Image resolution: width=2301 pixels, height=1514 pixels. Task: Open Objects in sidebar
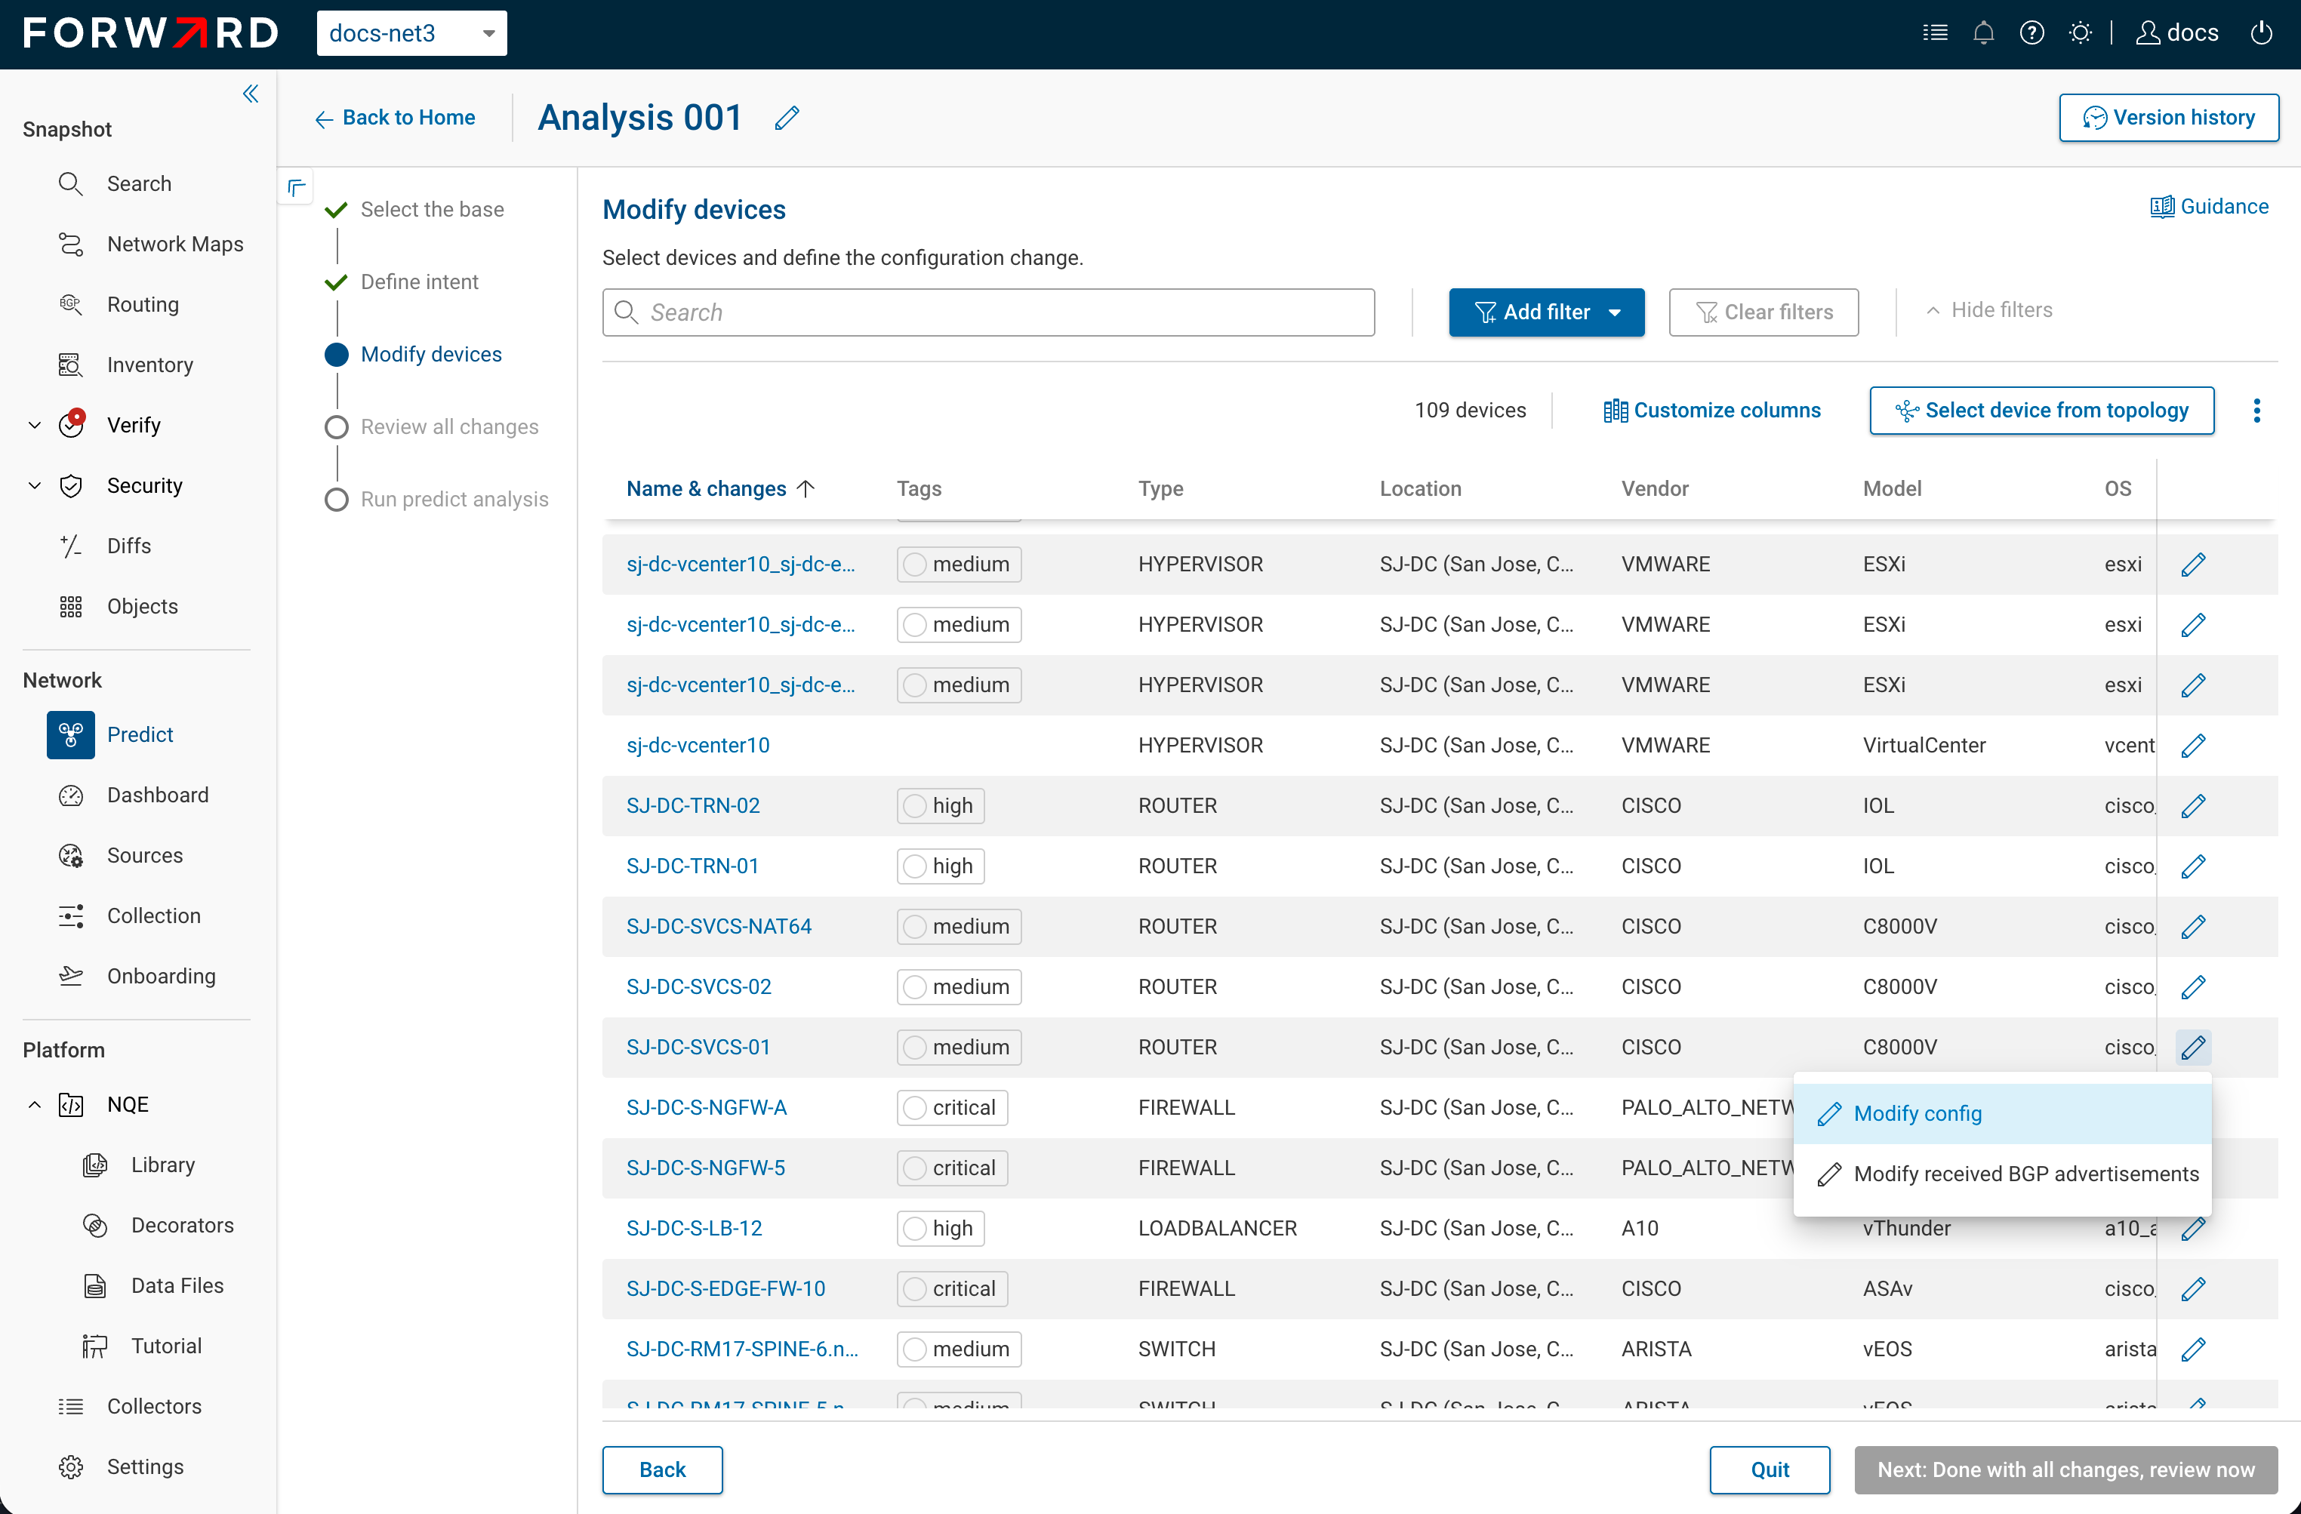point(142,606)
